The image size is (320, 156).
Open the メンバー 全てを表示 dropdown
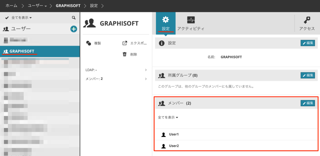click(x=168, y=117)
